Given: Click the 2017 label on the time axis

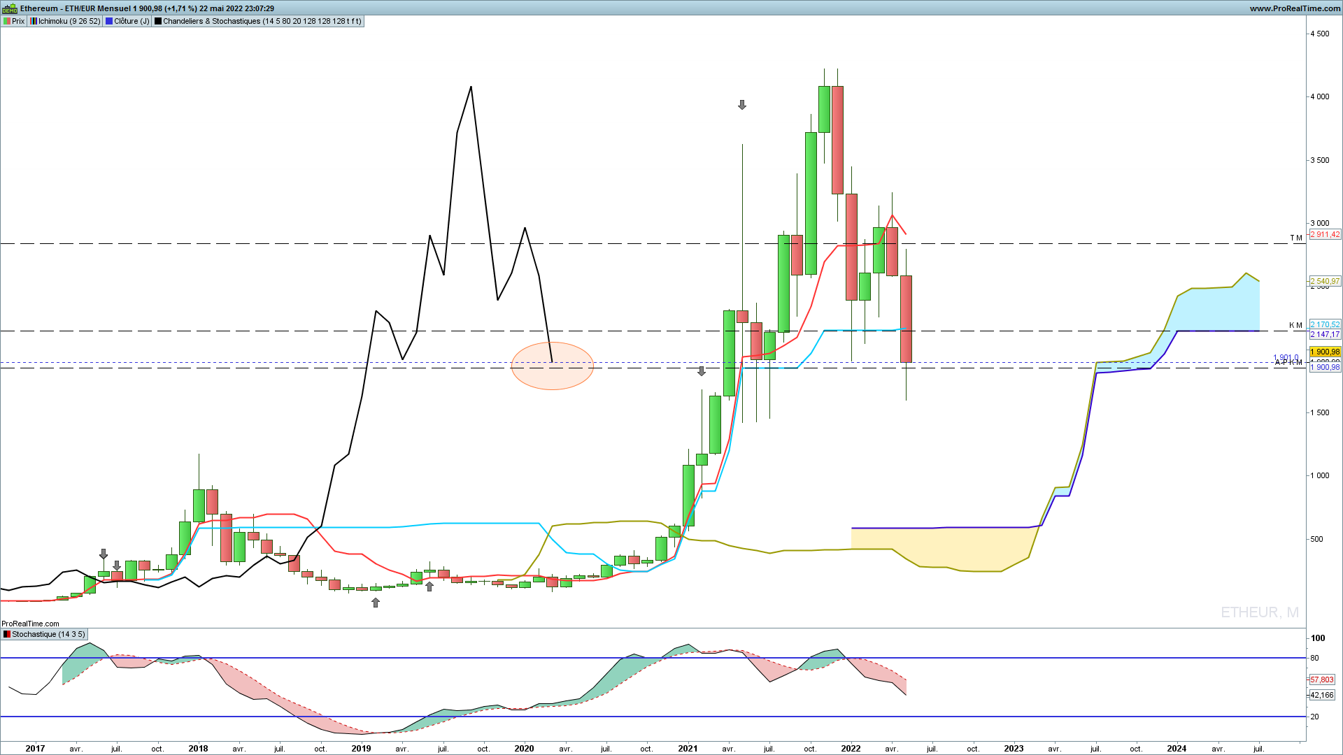Looking at the screenshot, I should point(35,749).
